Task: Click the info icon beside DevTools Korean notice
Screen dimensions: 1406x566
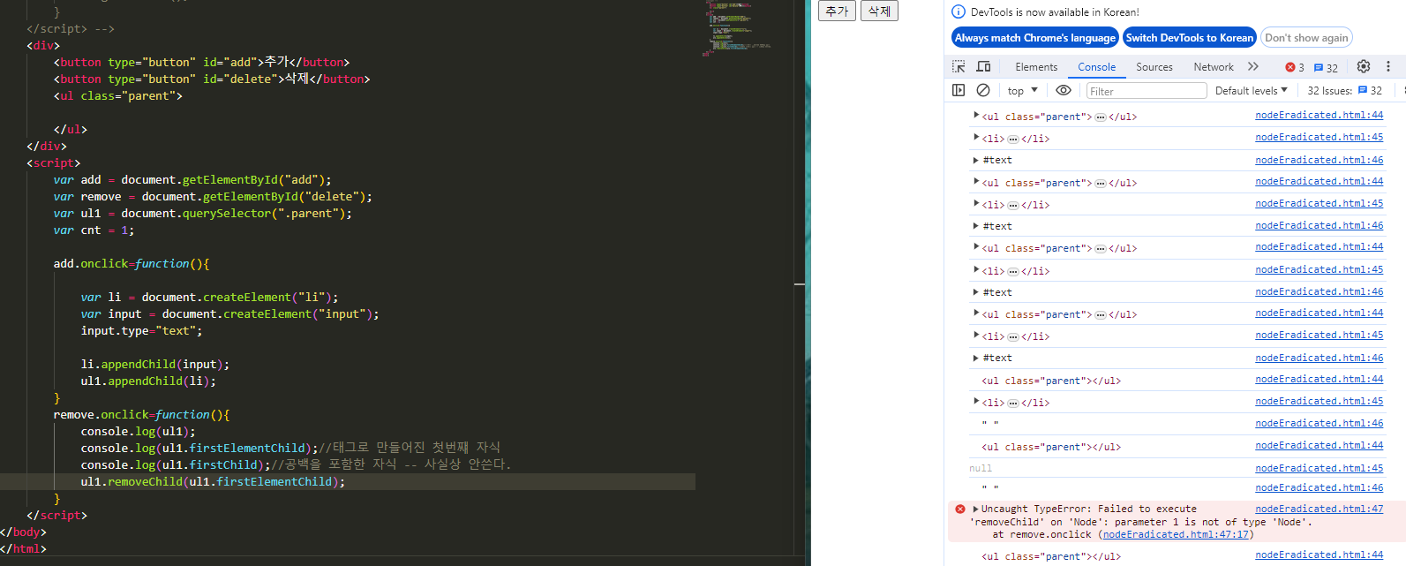Action: tap(959, 12)
